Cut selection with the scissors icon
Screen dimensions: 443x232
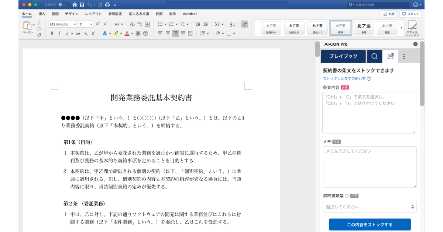click(x=39, y=22)
